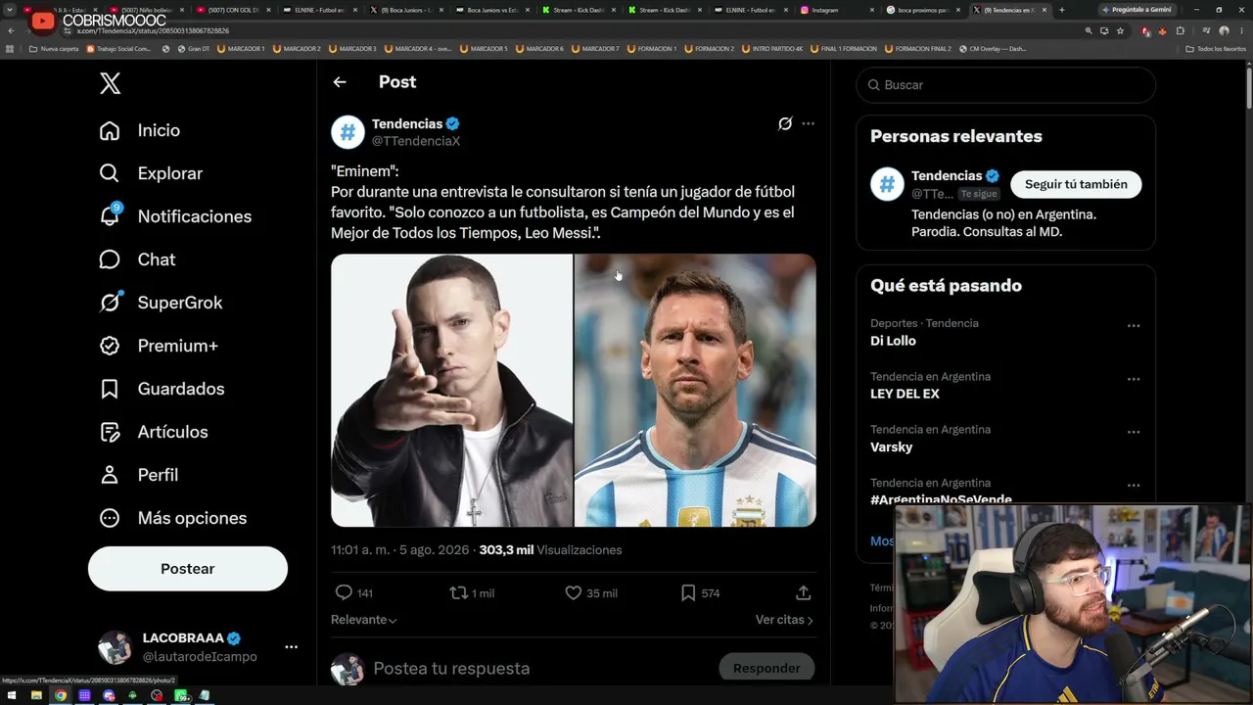Open SuperGrok from the sidebar
The image size is (1253, 705).
click(161, 303)
